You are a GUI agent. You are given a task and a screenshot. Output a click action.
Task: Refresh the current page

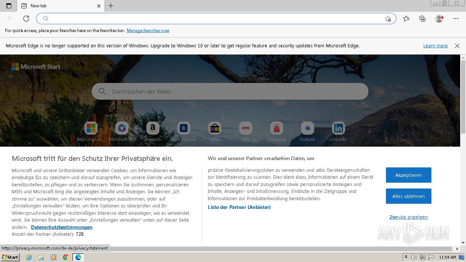[x=26, y=19]
